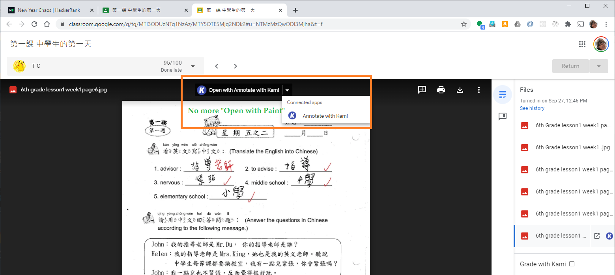The image size is (615, 275).
Task: Expand the Open with dropdown arrow
Action: tap(288, 90)
